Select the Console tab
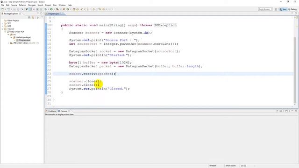The height and width of the screenshot is (168, 299). (x=64, y=111)
